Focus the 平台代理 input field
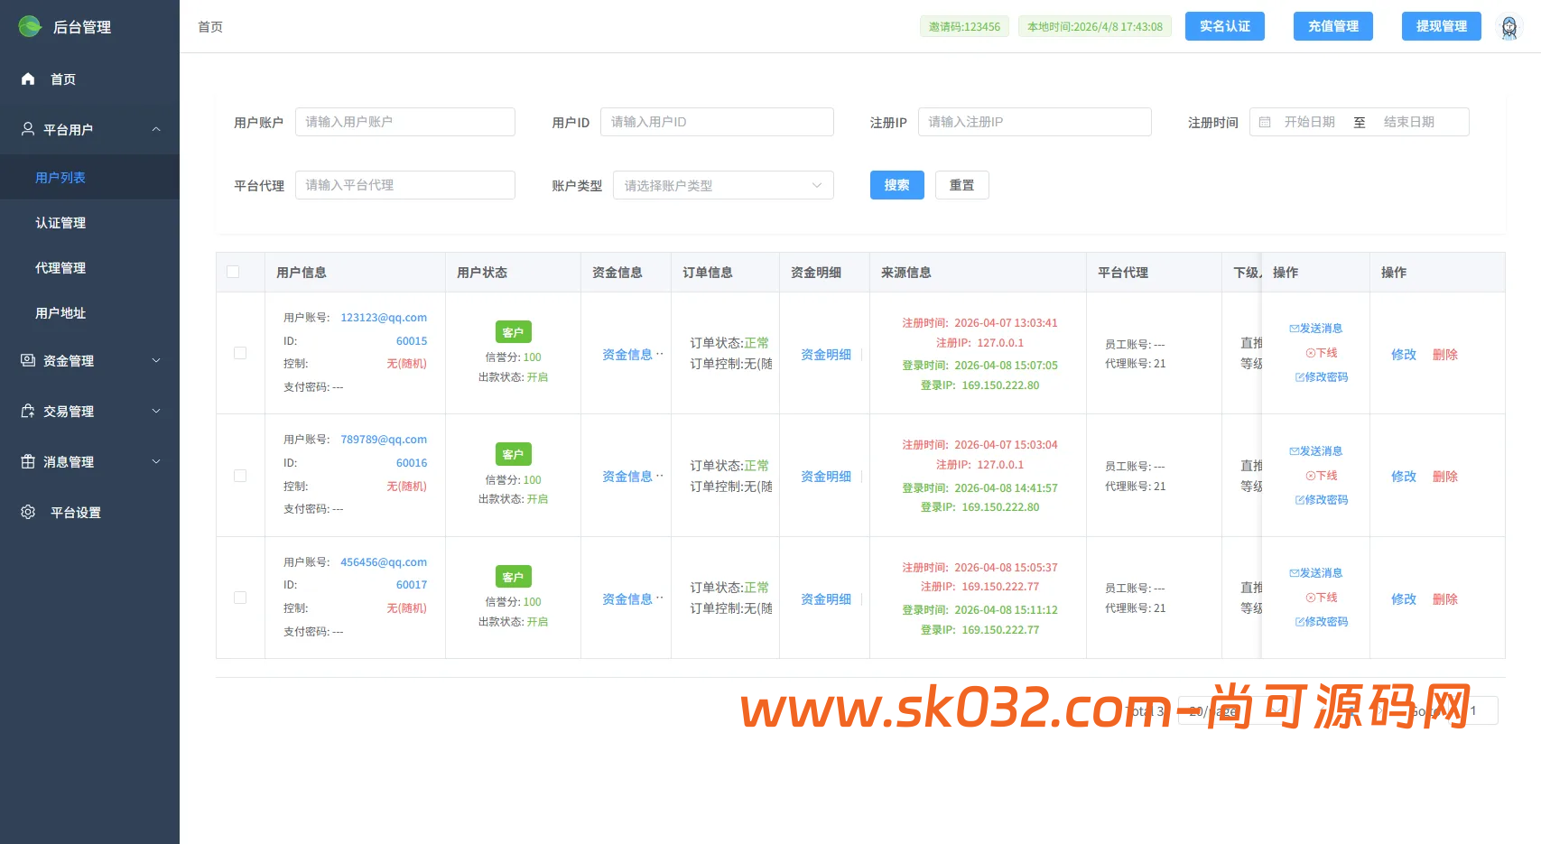Viewport: 1541px width, 844px height. [405, 185]
